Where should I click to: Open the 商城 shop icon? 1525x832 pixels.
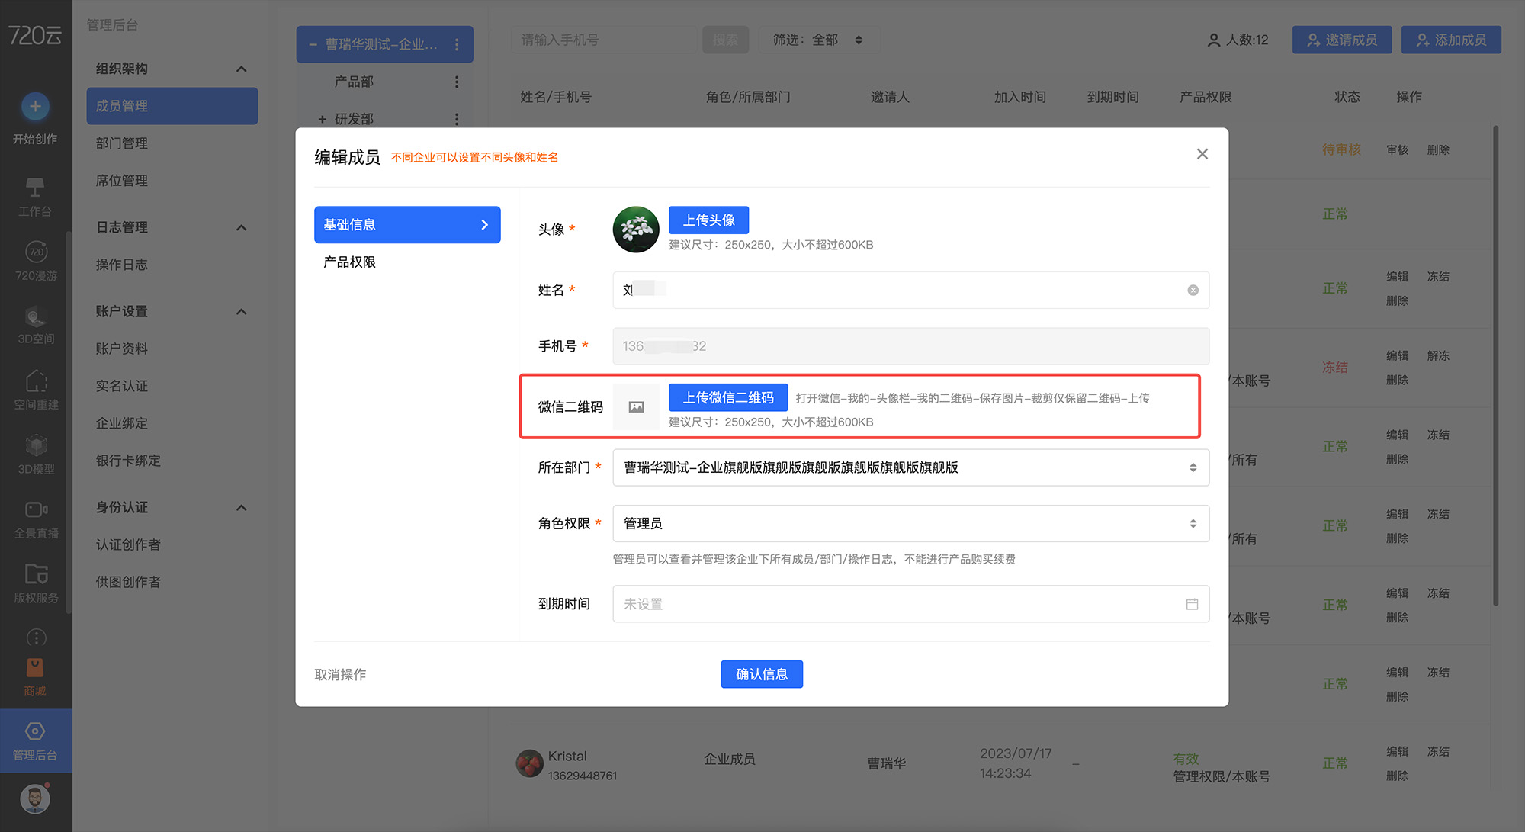click(x=35, y=668)
